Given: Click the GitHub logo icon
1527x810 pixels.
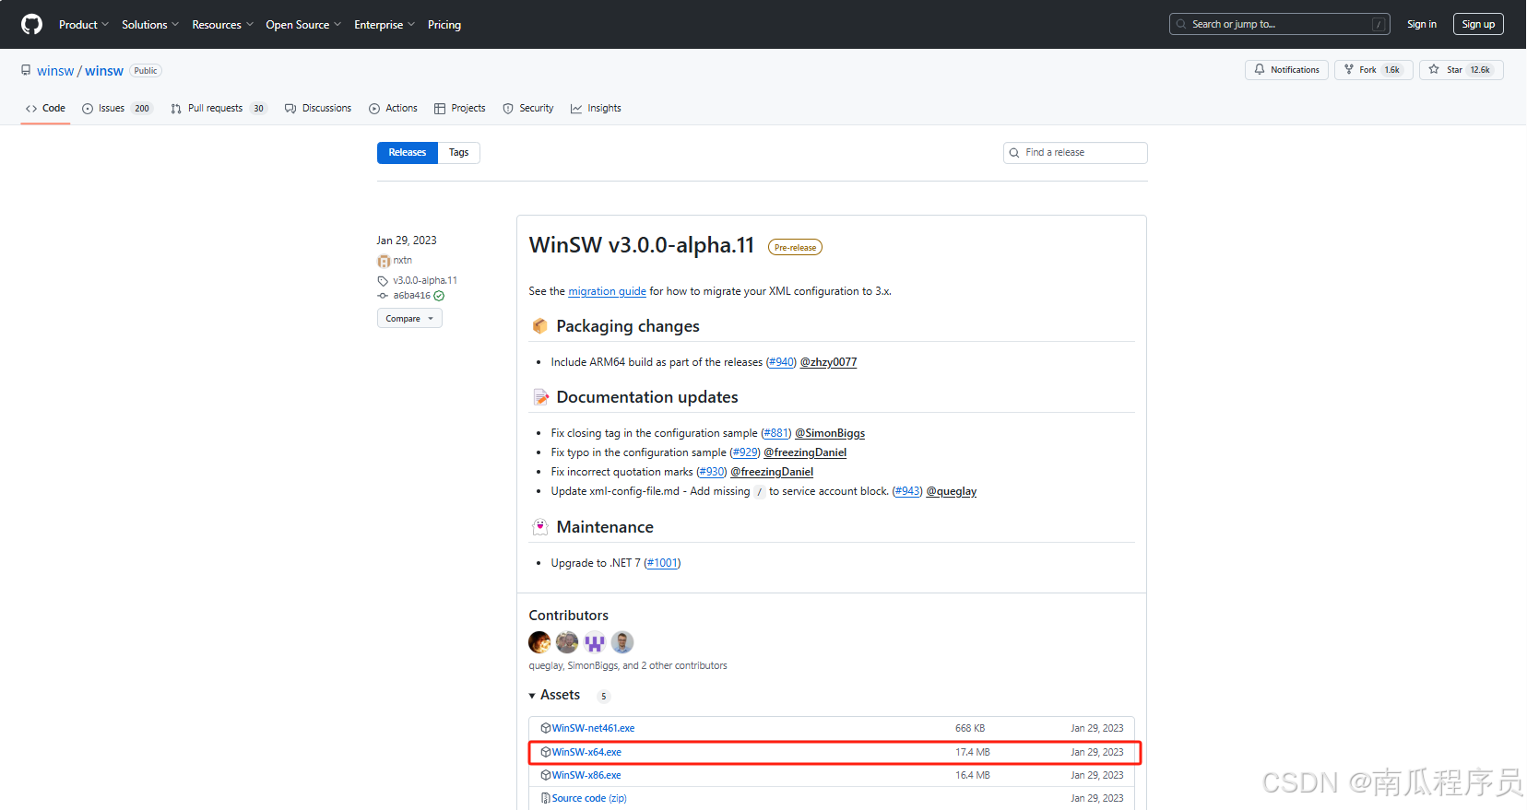Looking at the screenshot, I should point(32,24).
